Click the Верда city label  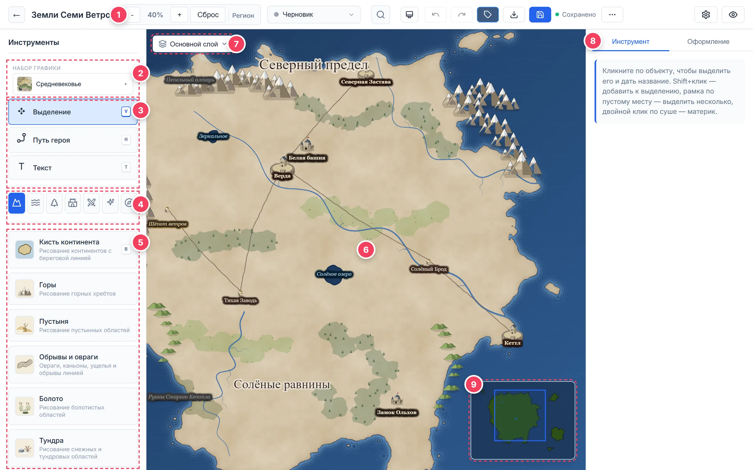click(x=282, y=176)
